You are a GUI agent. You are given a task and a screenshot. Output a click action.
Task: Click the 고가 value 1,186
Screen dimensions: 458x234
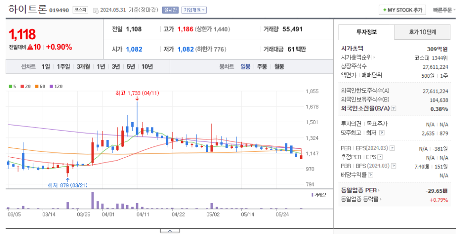[185, 29]
